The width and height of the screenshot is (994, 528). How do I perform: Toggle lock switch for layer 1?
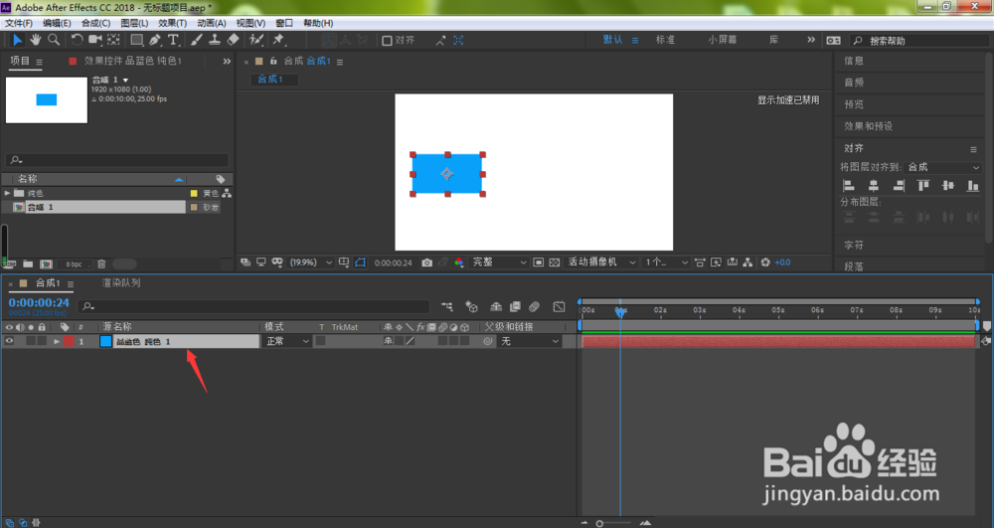pos(42,341)
